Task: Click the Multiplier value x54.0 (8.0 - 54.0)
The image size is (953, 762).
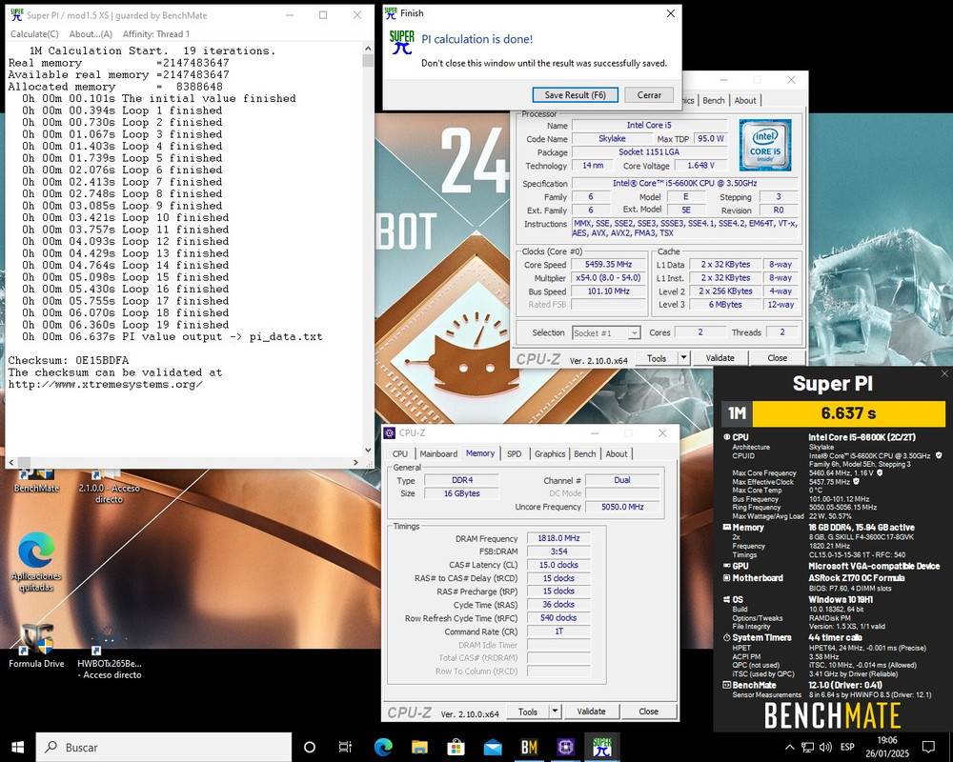Action: pyautogui.click(x=608, y=278)
